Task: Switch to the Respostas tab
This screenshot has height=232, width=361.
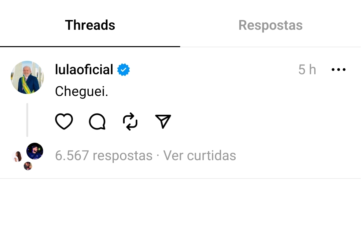Action: tap(270, 25)
